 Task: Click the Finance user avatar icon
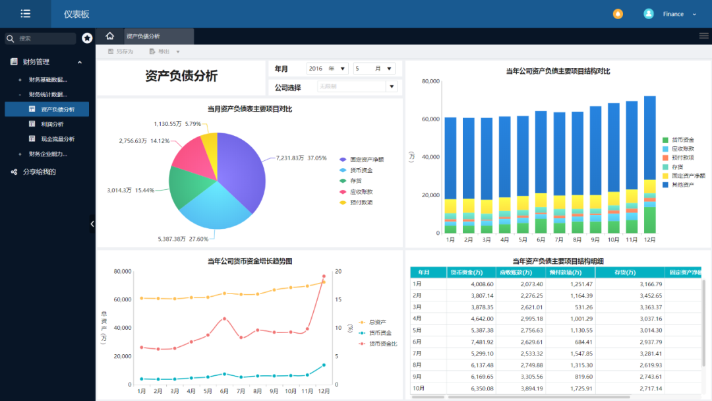pyautogui.click(x=647, y=13)
